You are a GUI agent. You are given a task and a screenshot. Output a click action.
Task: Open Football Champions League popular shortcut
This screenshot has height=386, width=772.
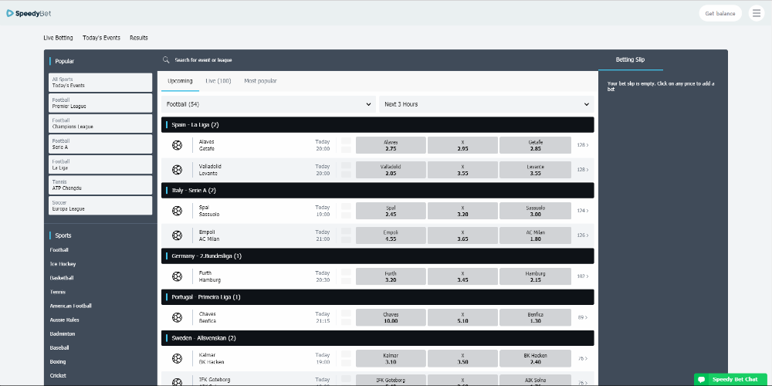point(100,124)
